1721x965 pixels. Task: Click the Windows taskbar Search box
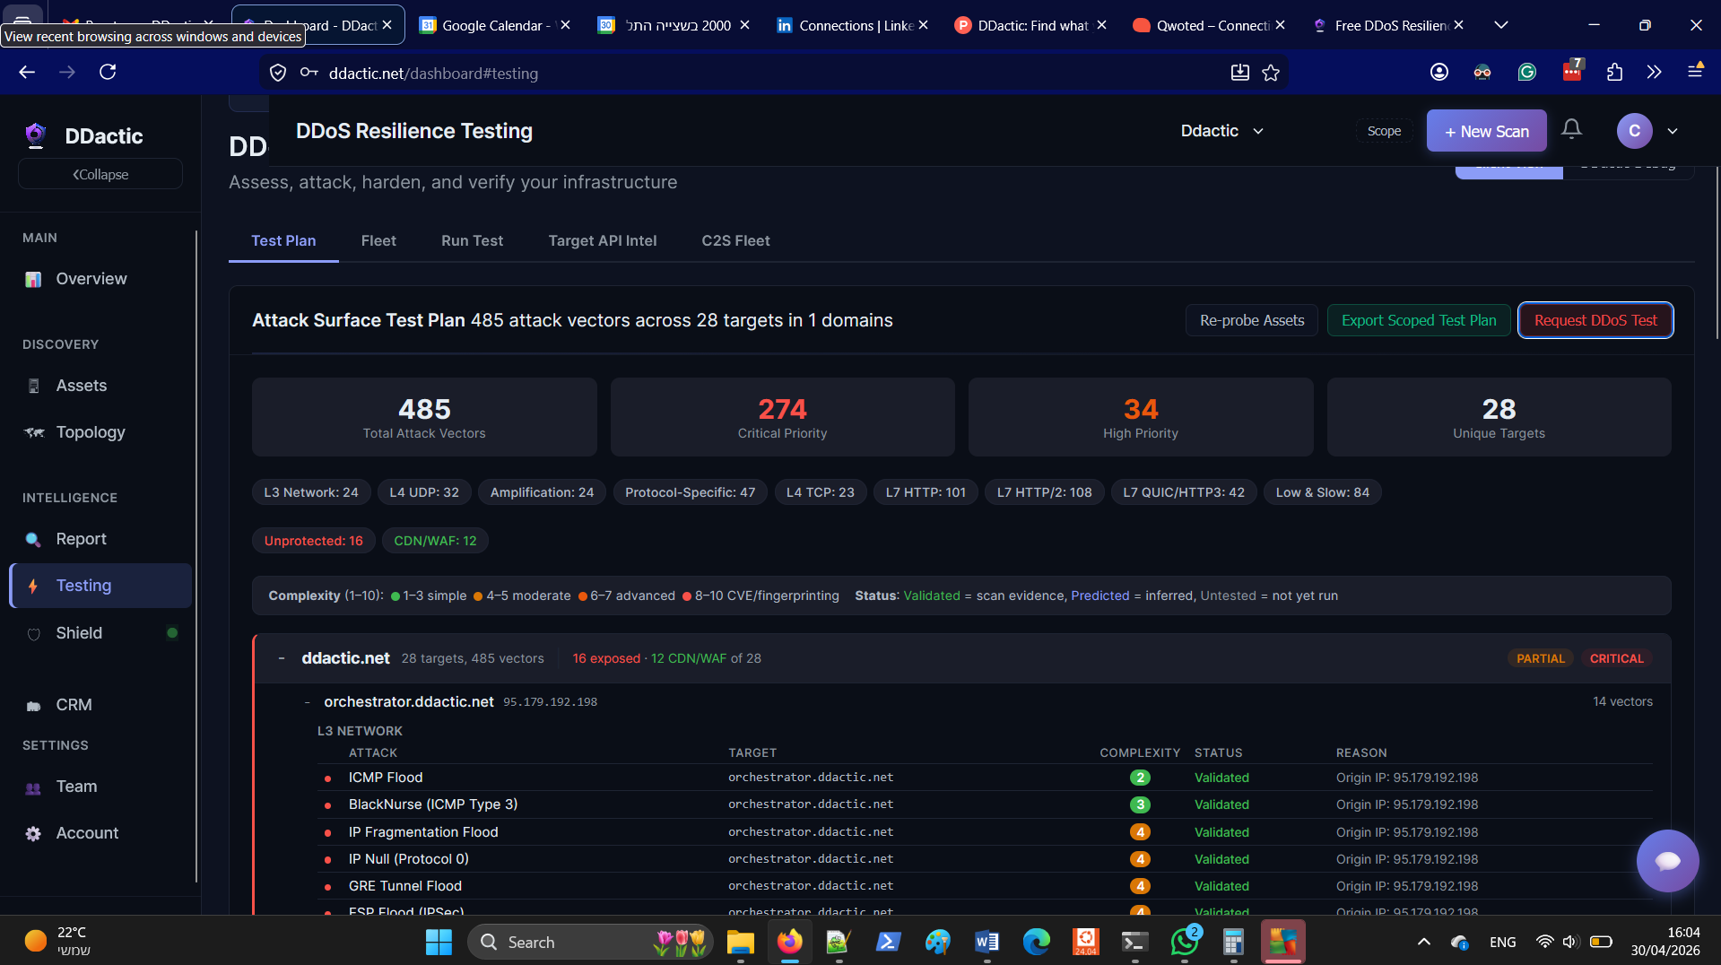click(589, 942)
